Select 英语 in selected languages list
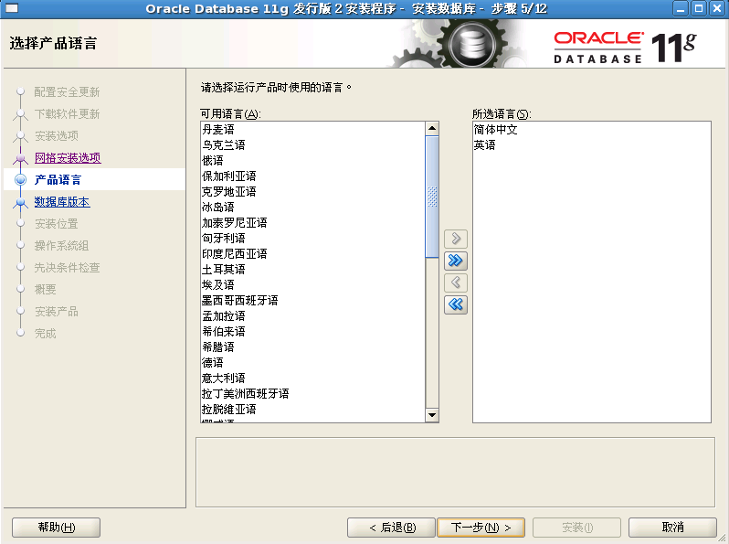The image size is (729, 544). [x=591, y=145]
